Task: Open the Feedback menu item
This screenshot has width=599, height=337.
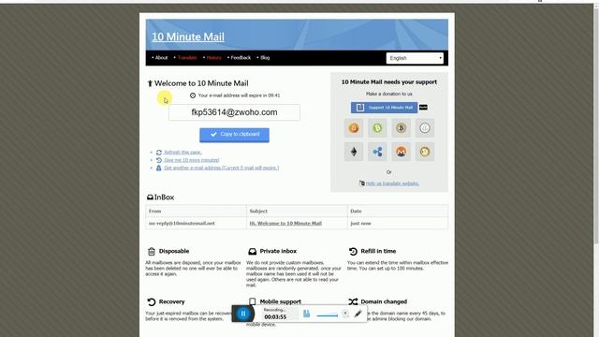Action: click(241, 58)
